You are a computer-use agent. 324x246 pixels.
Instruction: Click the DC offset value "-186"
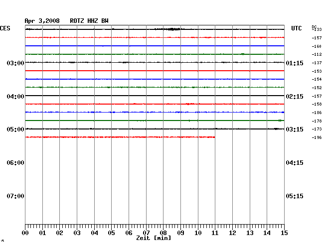(x=317, y=113)
